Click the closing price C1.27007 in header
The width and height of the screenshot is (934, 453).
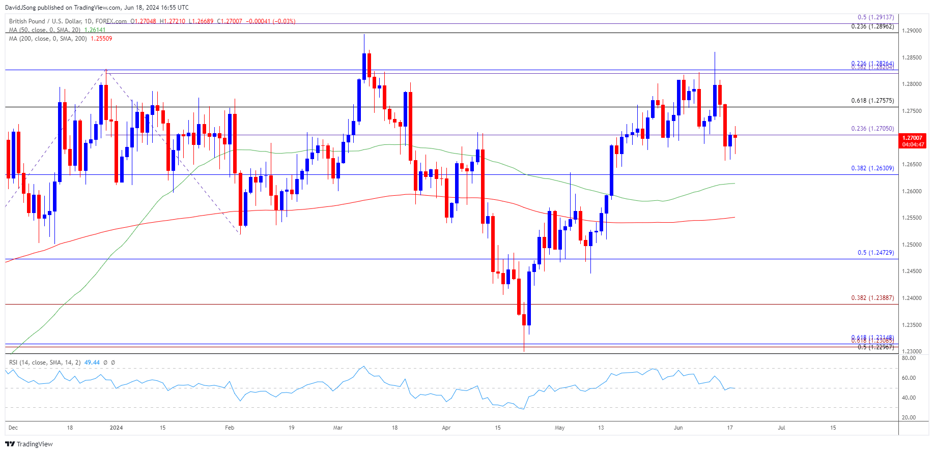click(x=230, y=21)
